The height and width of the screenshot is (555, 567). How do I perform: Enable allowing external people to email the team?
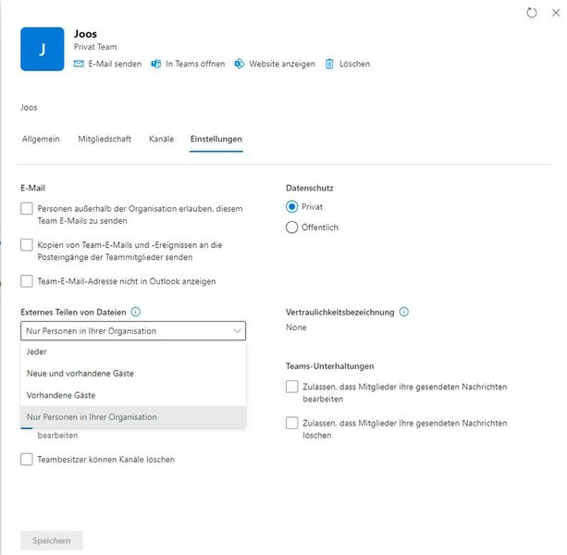tap(27, 209)
